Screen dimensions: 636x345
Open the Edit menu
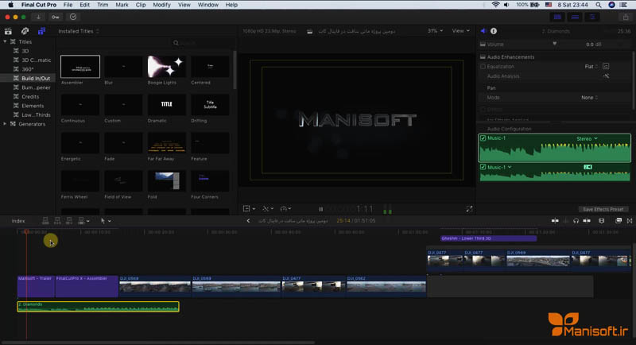tap(84, 5)
